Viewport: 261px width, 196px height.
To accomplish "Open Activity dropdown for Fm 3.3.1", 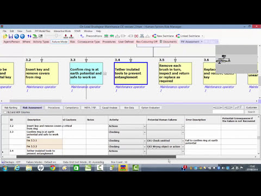I will 145,141.
